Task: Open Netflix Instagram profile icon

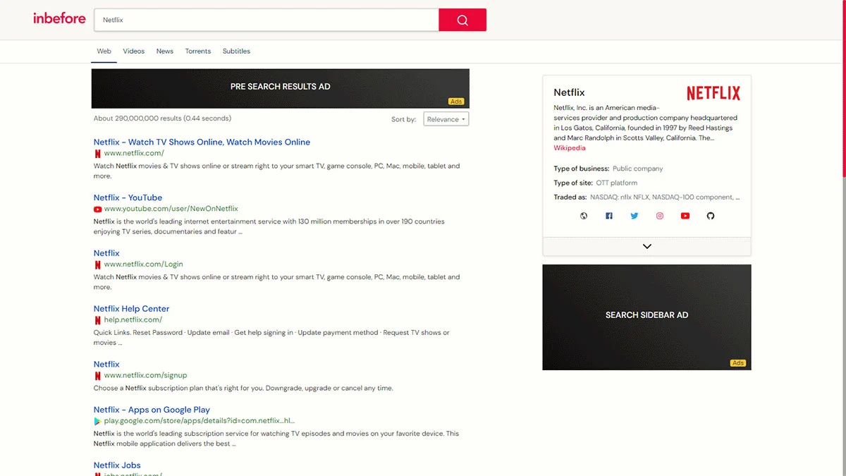Action: point(660,216)
